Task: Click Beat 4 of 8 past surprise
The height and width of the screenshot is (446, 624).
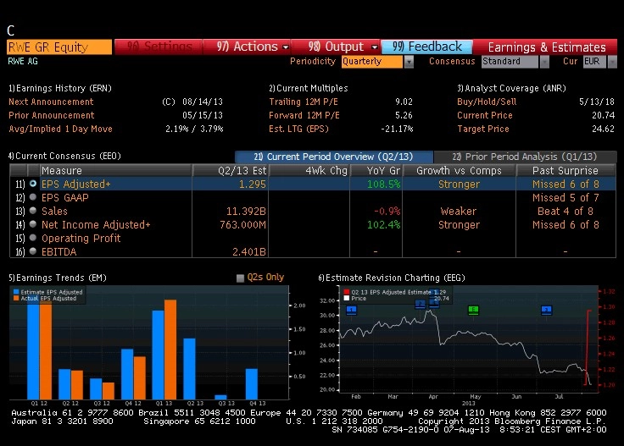Action: (565, 211)
